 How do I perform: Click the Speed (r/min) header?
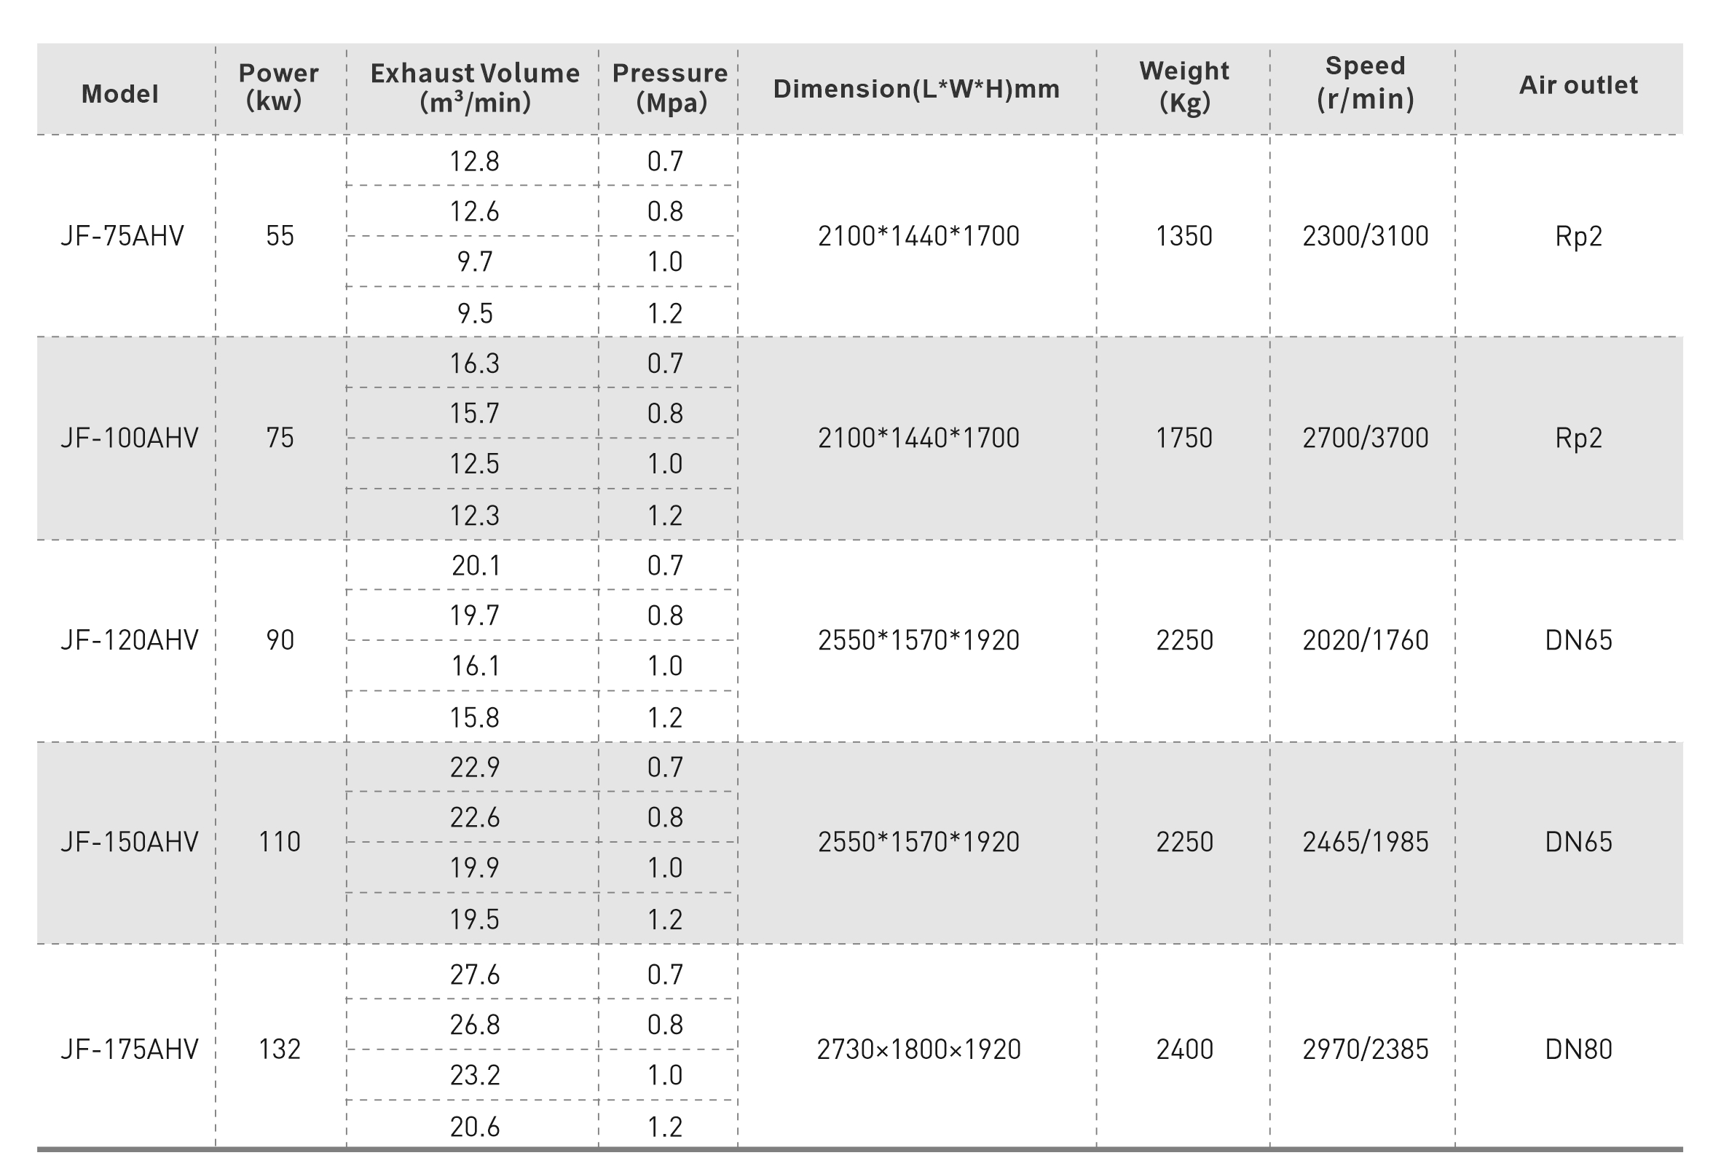tap(1365, 82)
